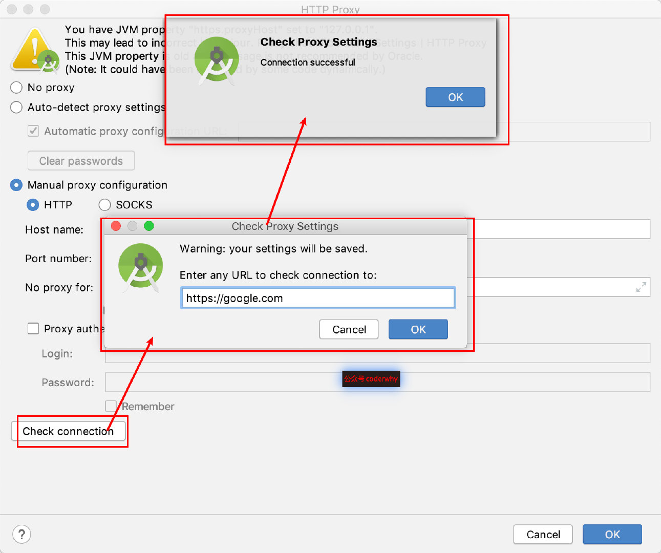Click into the Host name input field
The image size is (661, 553).
pyautogui.click(x=559, y=229)
